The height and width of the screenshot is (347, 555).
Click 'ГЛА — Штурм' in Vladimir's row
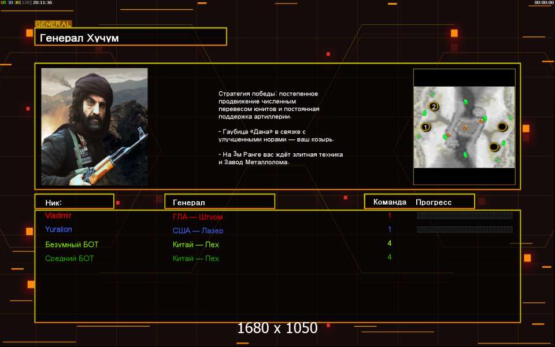(198, 217)
